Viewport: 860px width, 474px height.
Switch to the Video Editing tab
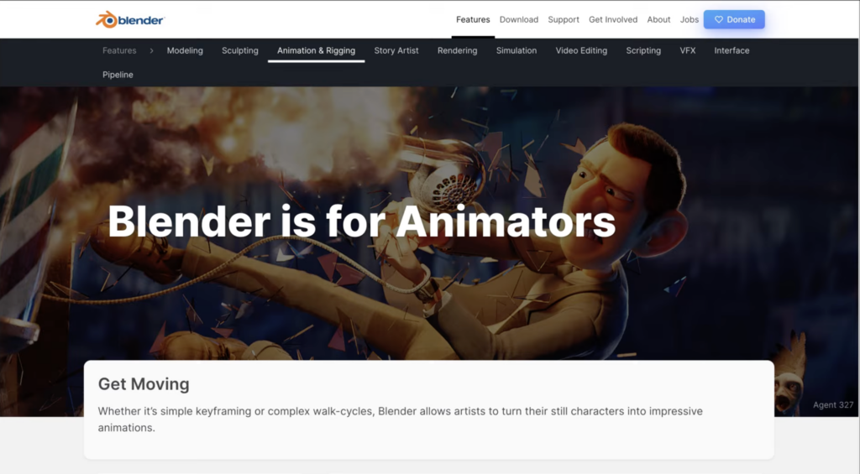pos(581,50)
